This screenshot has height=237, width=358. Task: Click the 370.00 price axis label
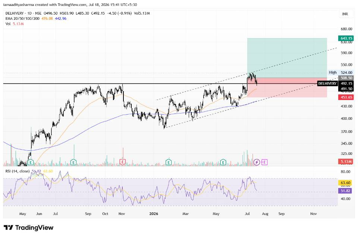click(x=346, y=131)
